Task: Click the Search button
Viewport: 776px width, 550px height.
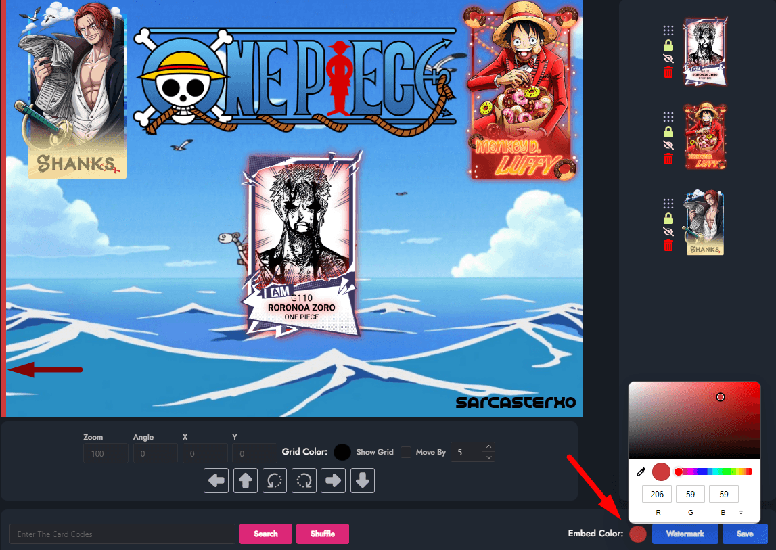Action: click(266, 534)
